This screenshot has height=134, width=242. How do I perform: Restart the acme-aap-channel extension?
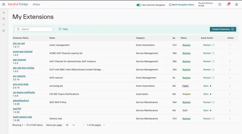tap(209, 53)
